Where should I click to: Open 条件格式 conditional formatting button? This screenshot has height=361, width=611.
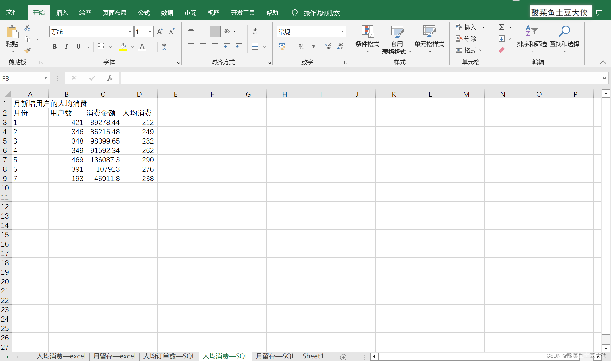(367, 39)
